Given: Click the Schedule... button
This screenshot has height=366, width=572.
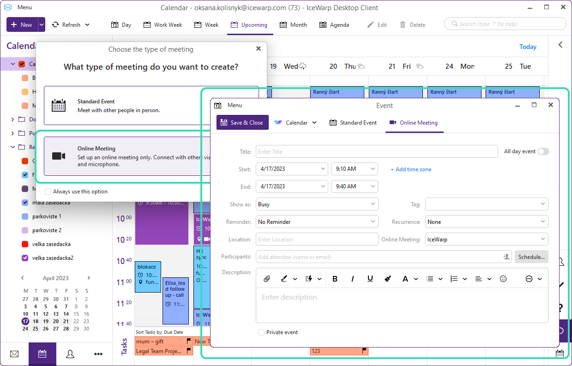Looking at the screenshot, I should (531, 257).
